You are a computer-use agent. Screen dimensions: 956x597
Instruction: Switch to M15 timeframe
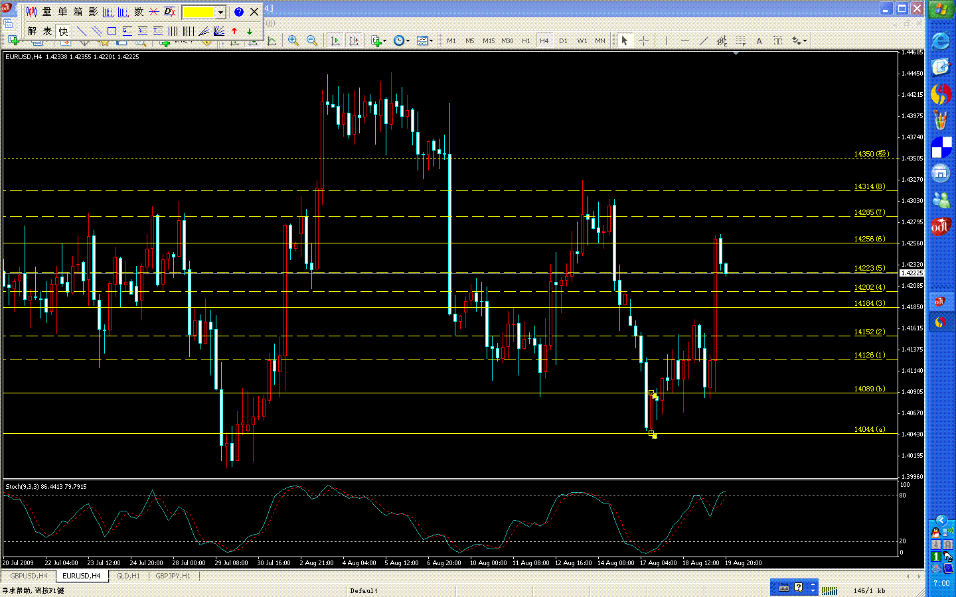pyautogui.click(x=489, y=40)
